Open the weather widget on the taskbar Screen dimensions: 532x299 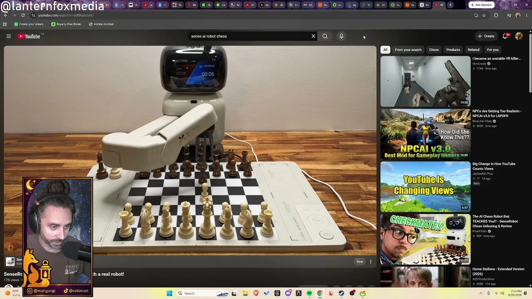(x=12, y=293)
